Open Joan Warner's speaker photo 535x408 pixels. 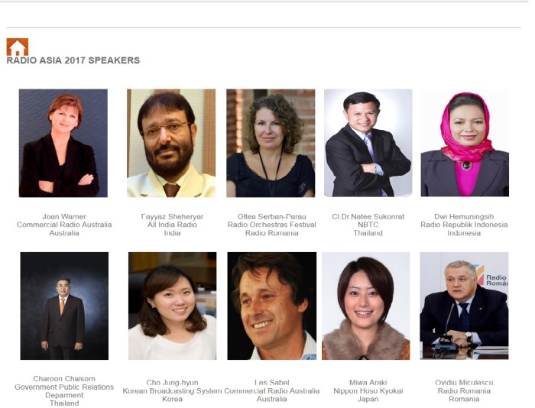[63, 143]
